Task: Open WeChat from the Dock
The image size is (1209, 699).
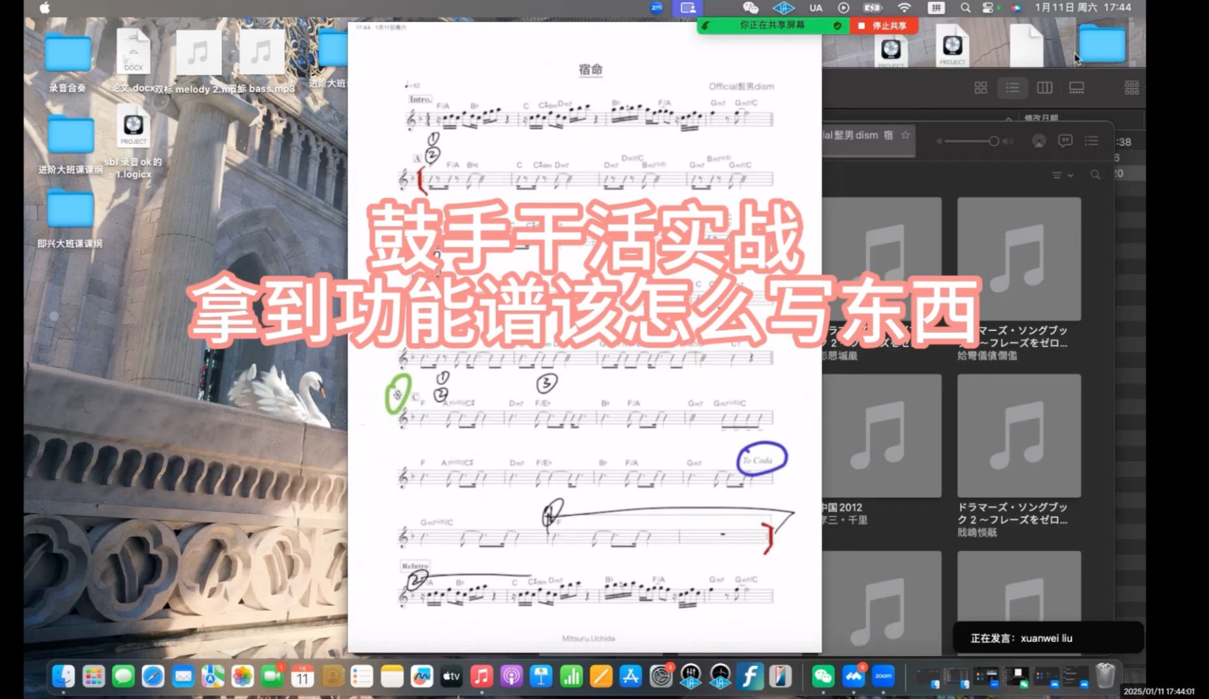Action: pos(823,676)
